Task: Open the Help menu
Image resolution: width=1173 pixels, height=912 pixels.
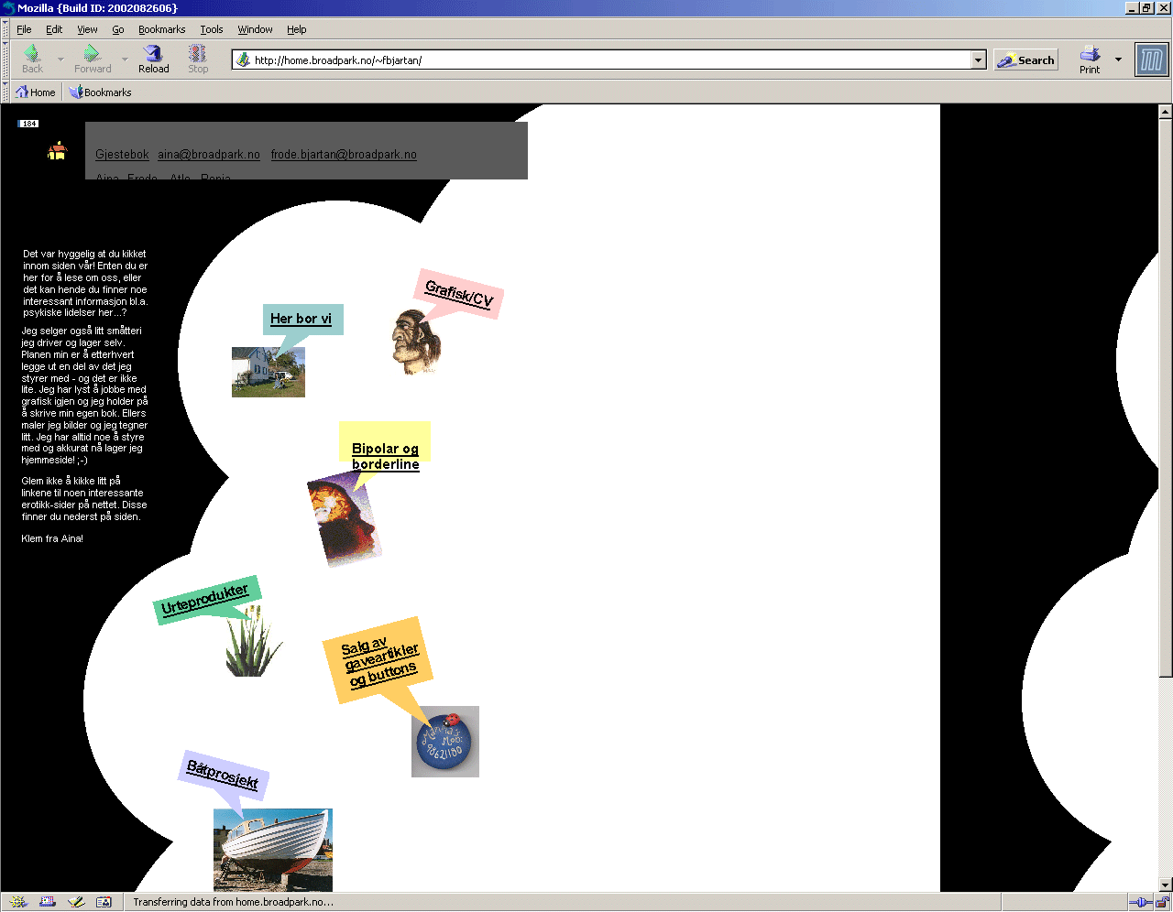Action: pos(296,29)
